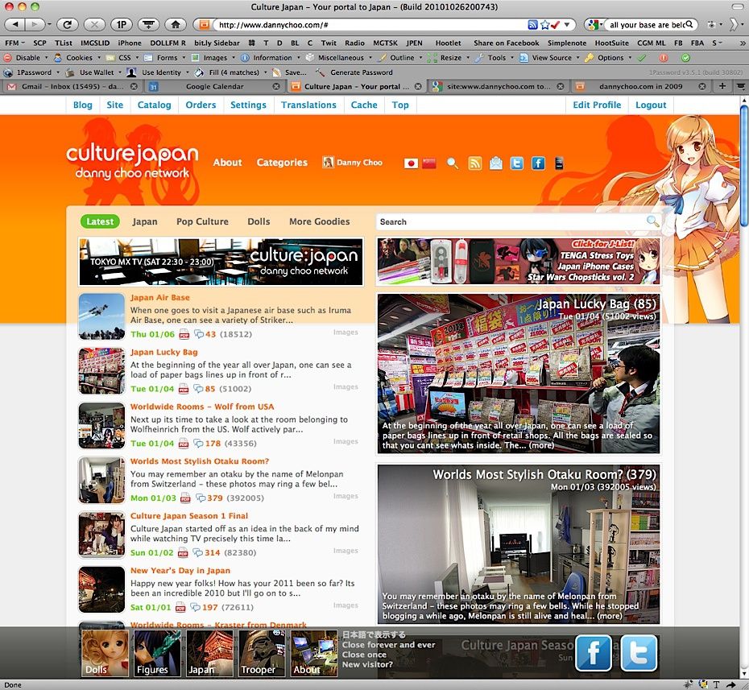Open Worlds Most Stylish Otaku Room? post title
Screen dimensions: 749x690
point(200,461)
